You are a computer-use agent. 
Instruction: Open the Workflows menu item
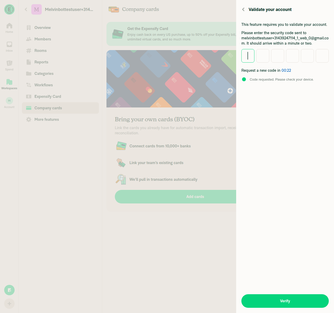click(x=60, y=85)
